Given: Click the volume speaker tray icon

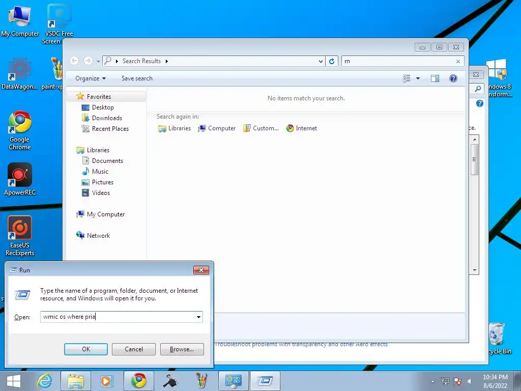Looking at the screenshot, I should (469, 381).
